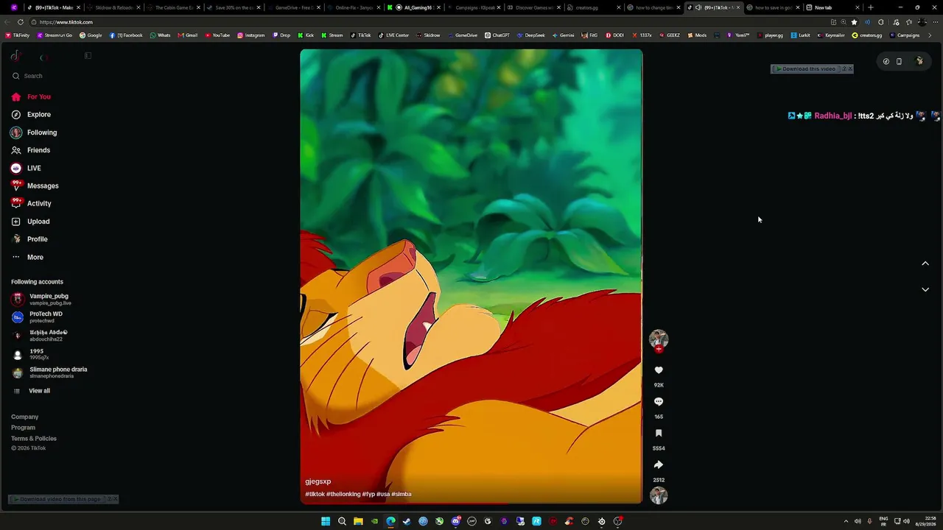Open Terms & Policies footer link
Viewport: 943px width, 530px height.
pos(34,439)
